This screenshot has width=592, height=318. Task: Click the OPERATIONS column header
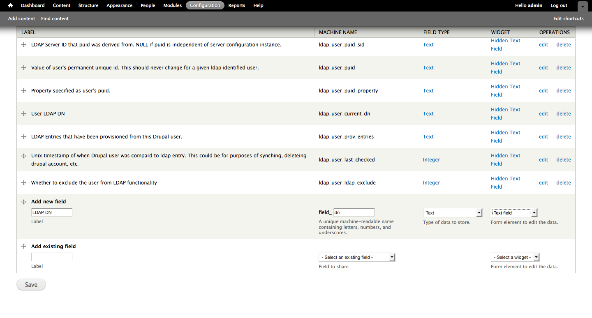click(x=555, y=32)
